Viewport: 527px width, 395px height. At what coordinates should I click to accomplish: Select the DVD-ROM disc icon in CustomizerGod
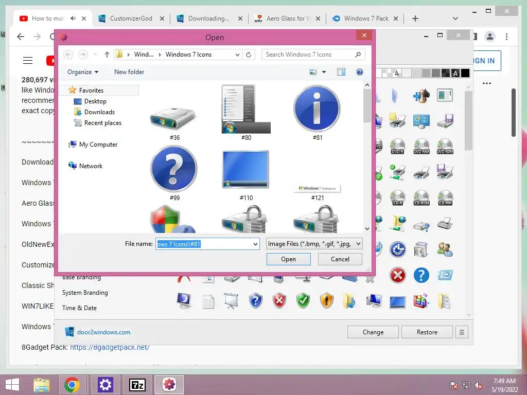pyautogui.click(x=445, y=147)
